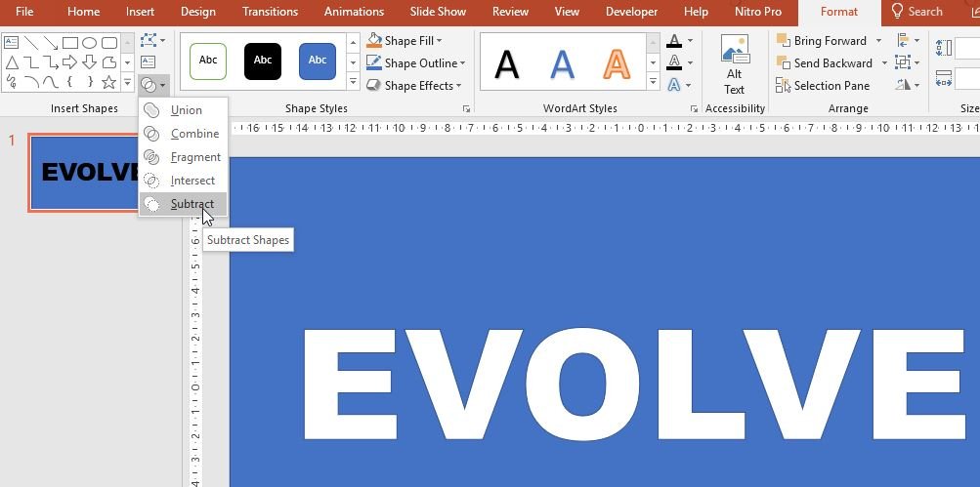The image size is (980, 487).
Task: Pick the 5-point star shape
Action: (x=108, y=83)
